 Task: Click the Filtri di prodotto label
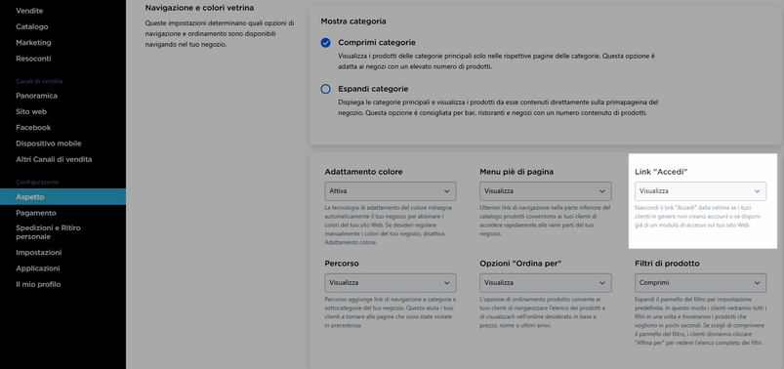[667, 264]
